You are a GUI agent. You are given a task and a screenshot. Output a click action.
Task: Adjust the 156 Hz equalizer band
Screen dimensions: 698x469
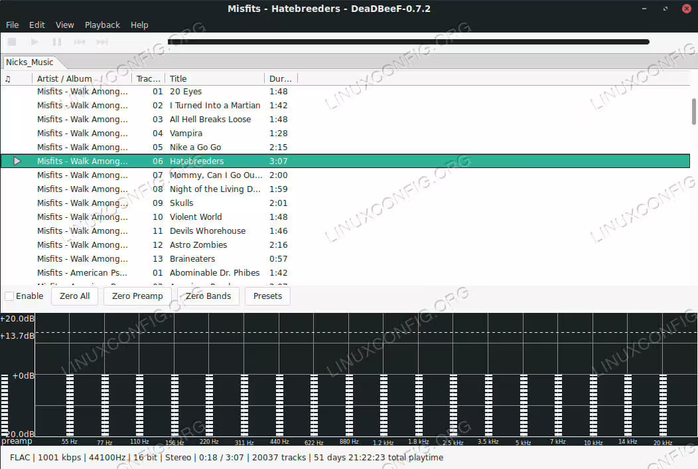(174, 405)
